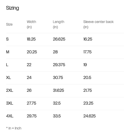Viewport: 124px width, 131px height.
Task: Select the L size row label
Action: [x=7, y=65]
